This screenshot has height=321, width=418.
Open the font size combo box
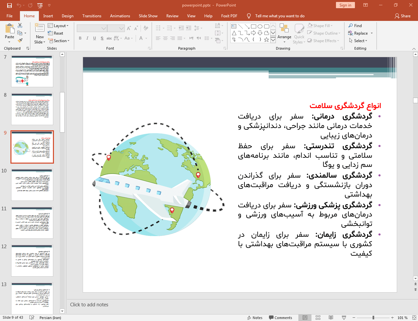(x=116, y=28)
